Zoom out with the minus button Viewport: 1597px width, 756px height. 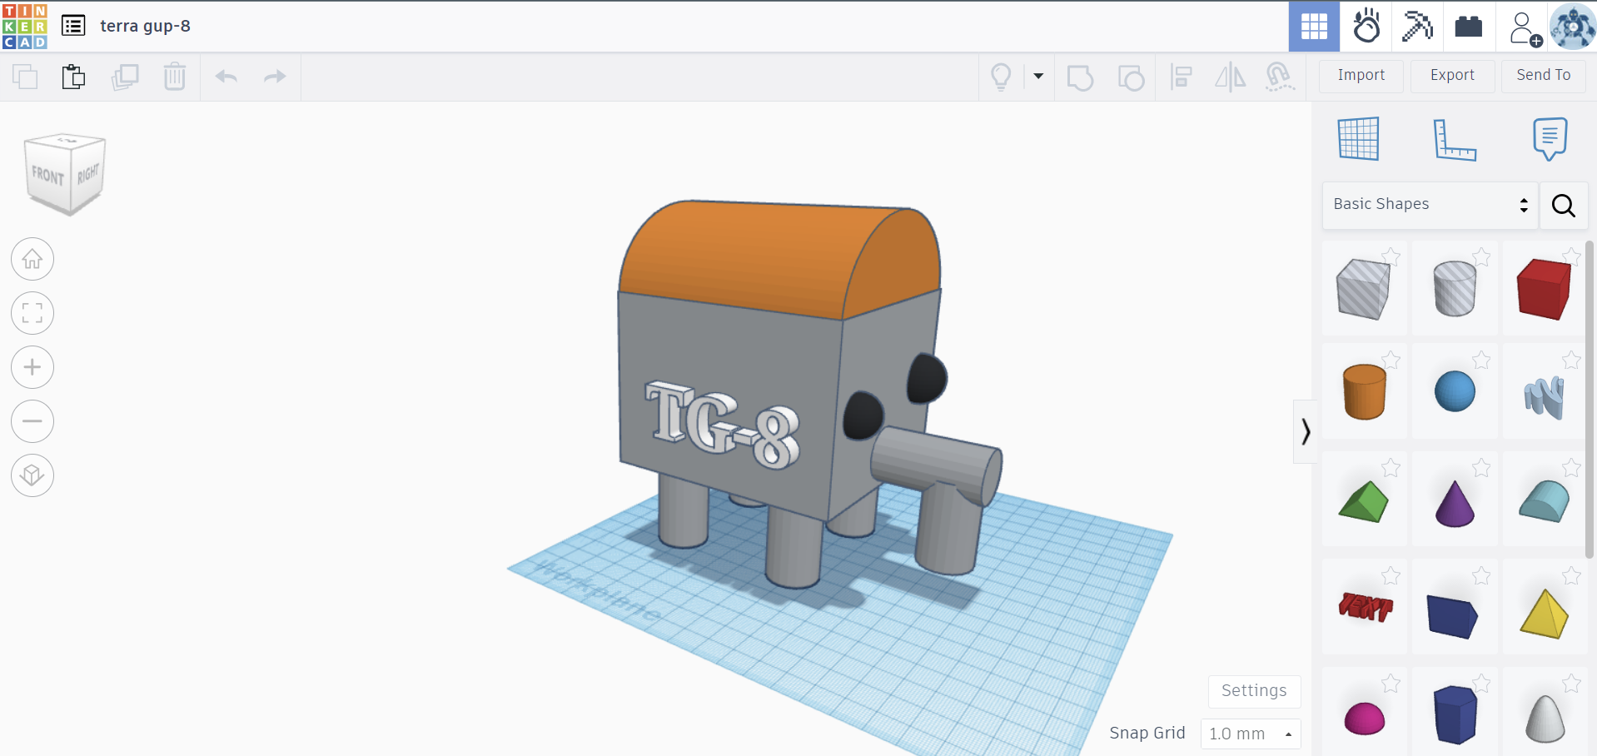32,421
